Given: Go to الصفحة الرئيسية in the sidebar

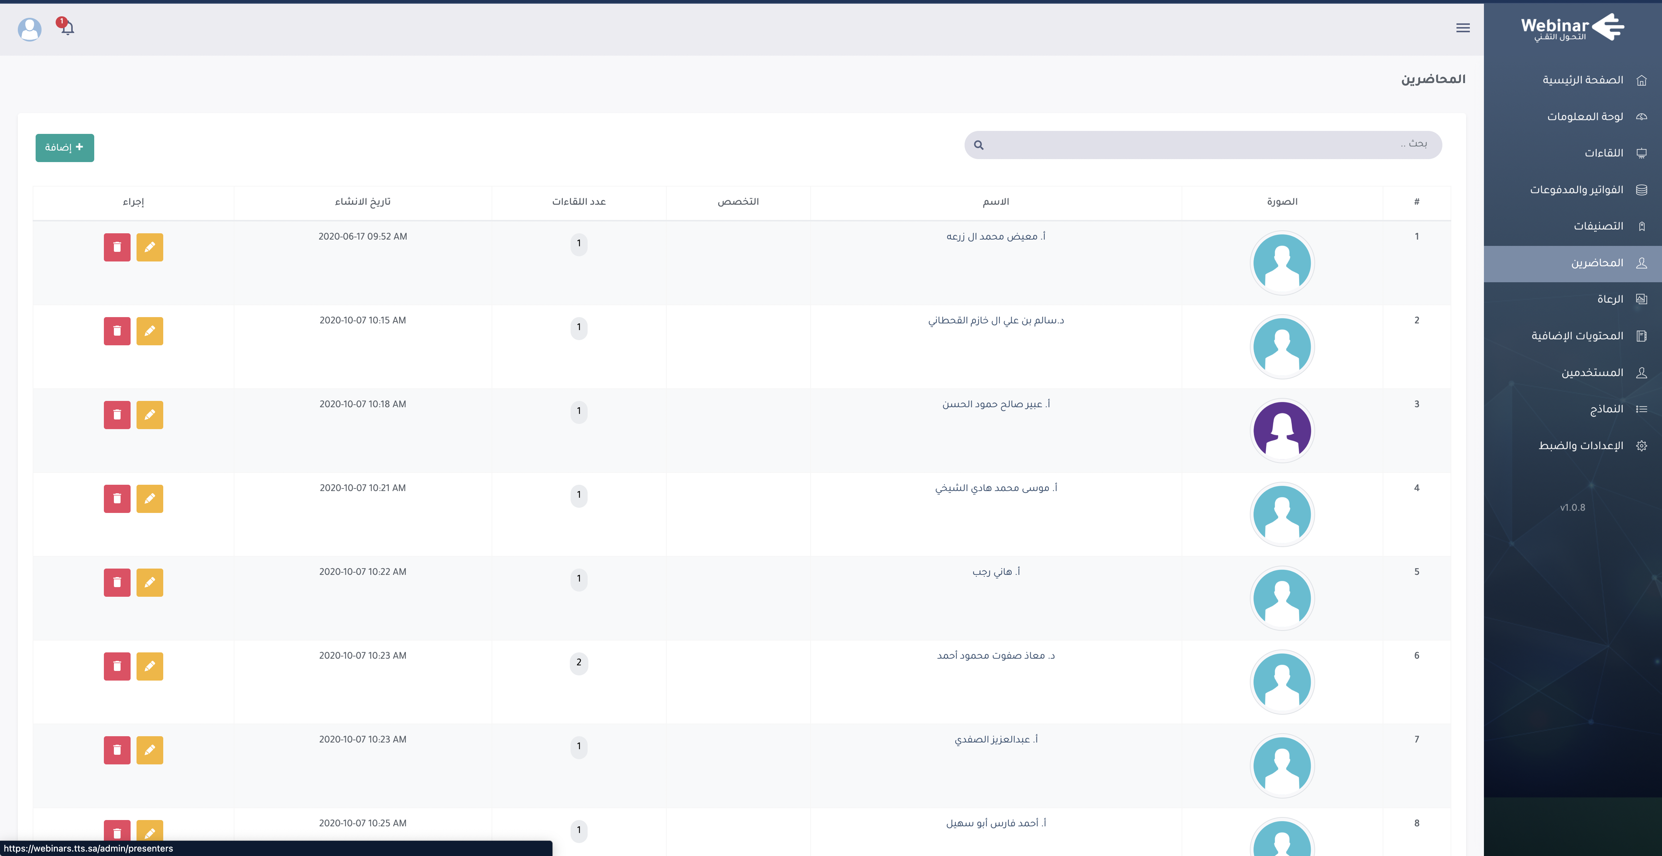Looking at the screenshot, I should point(1573,80).
